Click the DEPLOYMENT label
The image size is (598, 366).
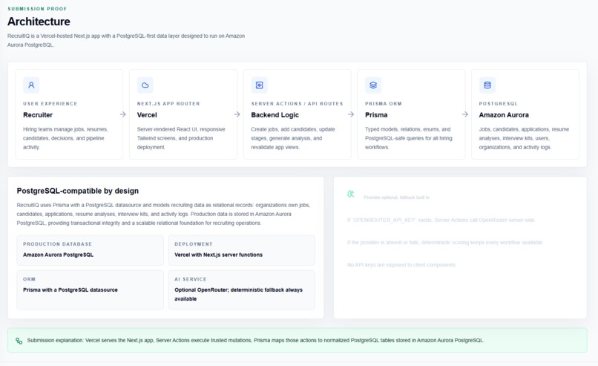194,244
